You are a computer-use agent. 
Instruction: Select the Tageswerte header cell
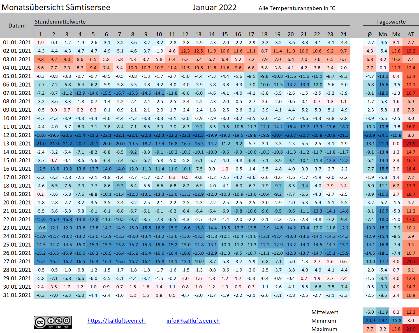(391, 22)
